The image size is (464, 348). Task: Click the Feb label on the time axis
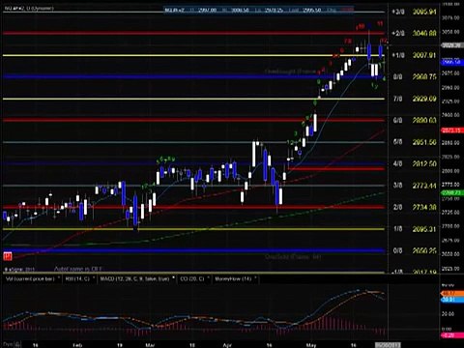(77, 345)
